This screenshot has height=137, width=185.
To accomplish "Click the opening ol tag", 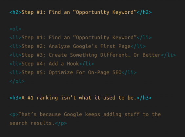I will [15, 29].
